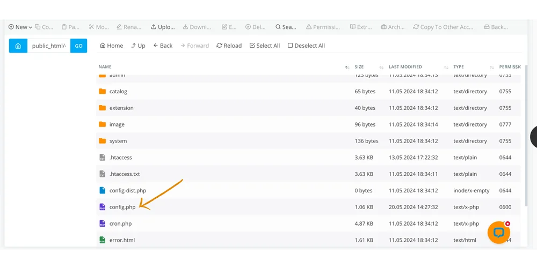Click the Home navigation button
This screenshot has height=268, width=537.
tap(111, 46)
